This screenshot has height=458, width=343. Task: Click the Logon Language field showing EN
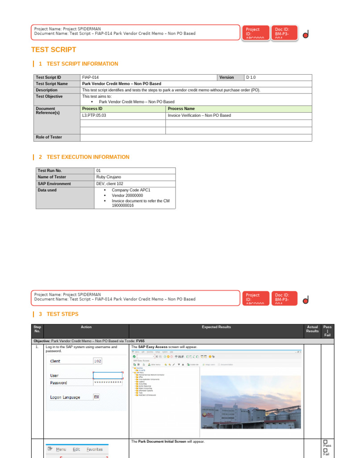(96, 397)
